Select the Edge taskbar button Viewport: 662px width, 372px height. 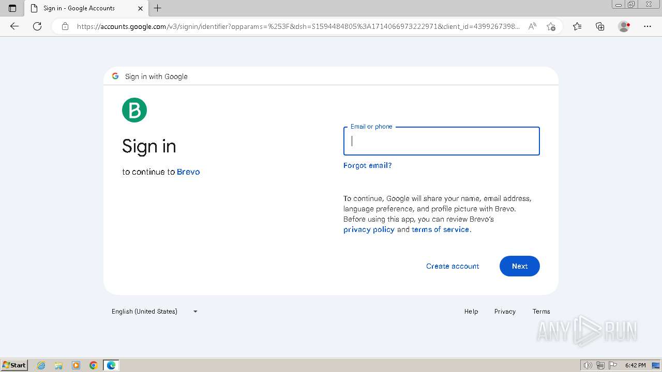[x=111, y=365]
